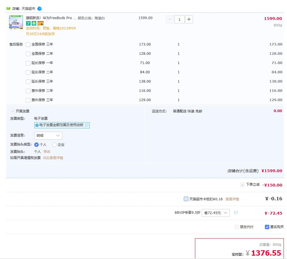Viewport: 287px width, 259px height.
Task: Click the green shield guarantee badge
Action: click(x=34, y=23)
